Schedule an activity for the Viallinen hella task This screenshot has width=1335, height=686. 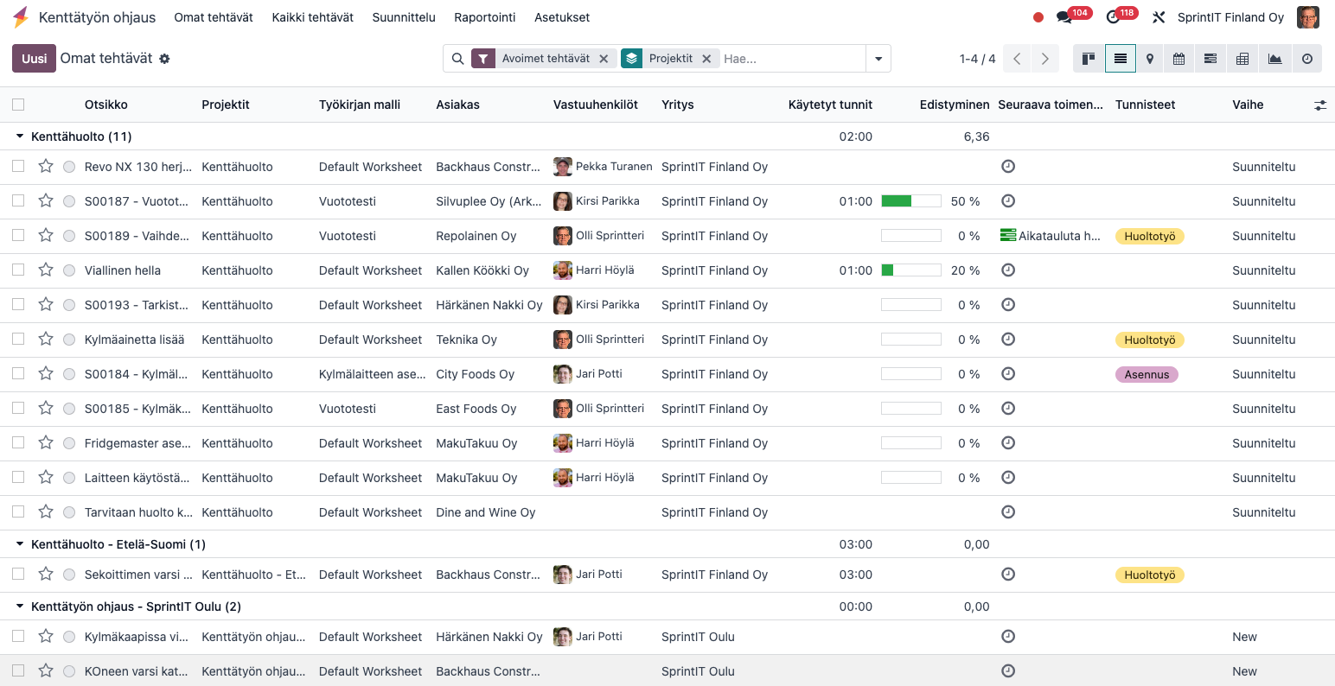point(1008,270)
